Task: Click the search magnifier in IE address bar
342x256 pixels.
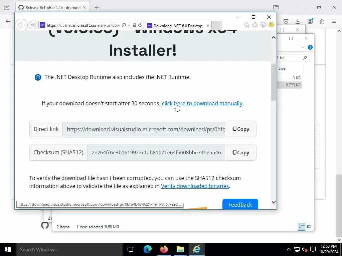Action: (124, 25)
